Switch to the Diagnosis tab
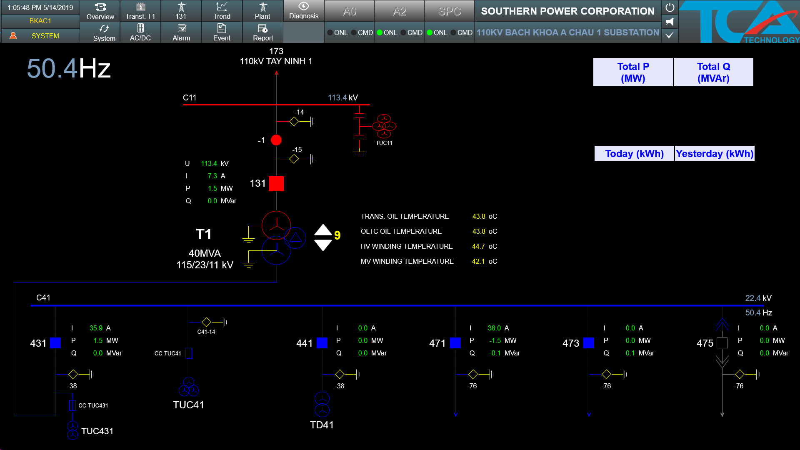Screen dimensions: 800x450 point(304,11)
